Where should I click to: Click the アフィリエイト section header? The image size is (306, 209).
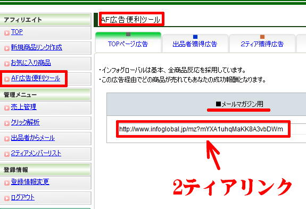(45, 20)
